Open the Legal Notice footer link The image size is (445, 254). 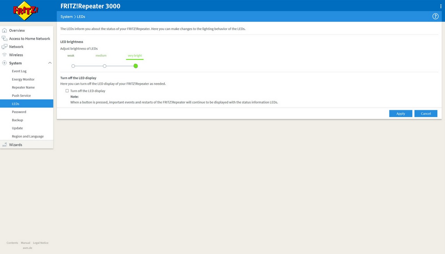pos(41,243)
